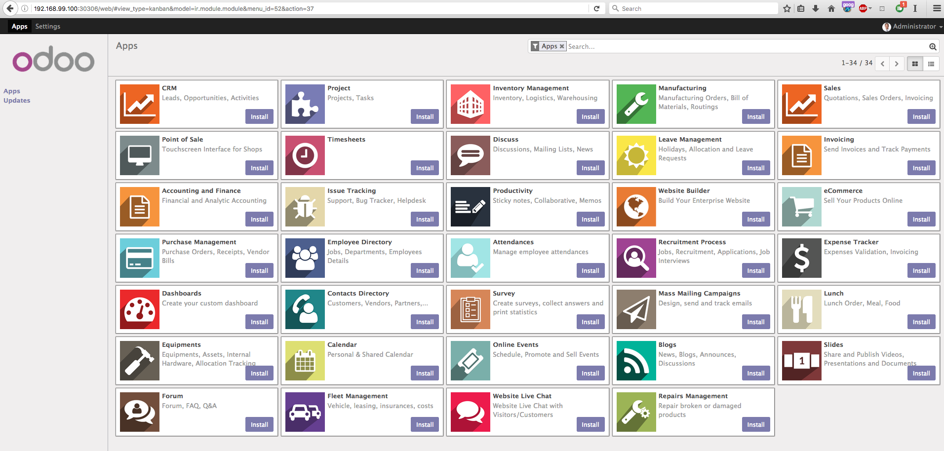Click the browser Search box
Viewport: 944px width, 451px height.
tap(693, 8)
